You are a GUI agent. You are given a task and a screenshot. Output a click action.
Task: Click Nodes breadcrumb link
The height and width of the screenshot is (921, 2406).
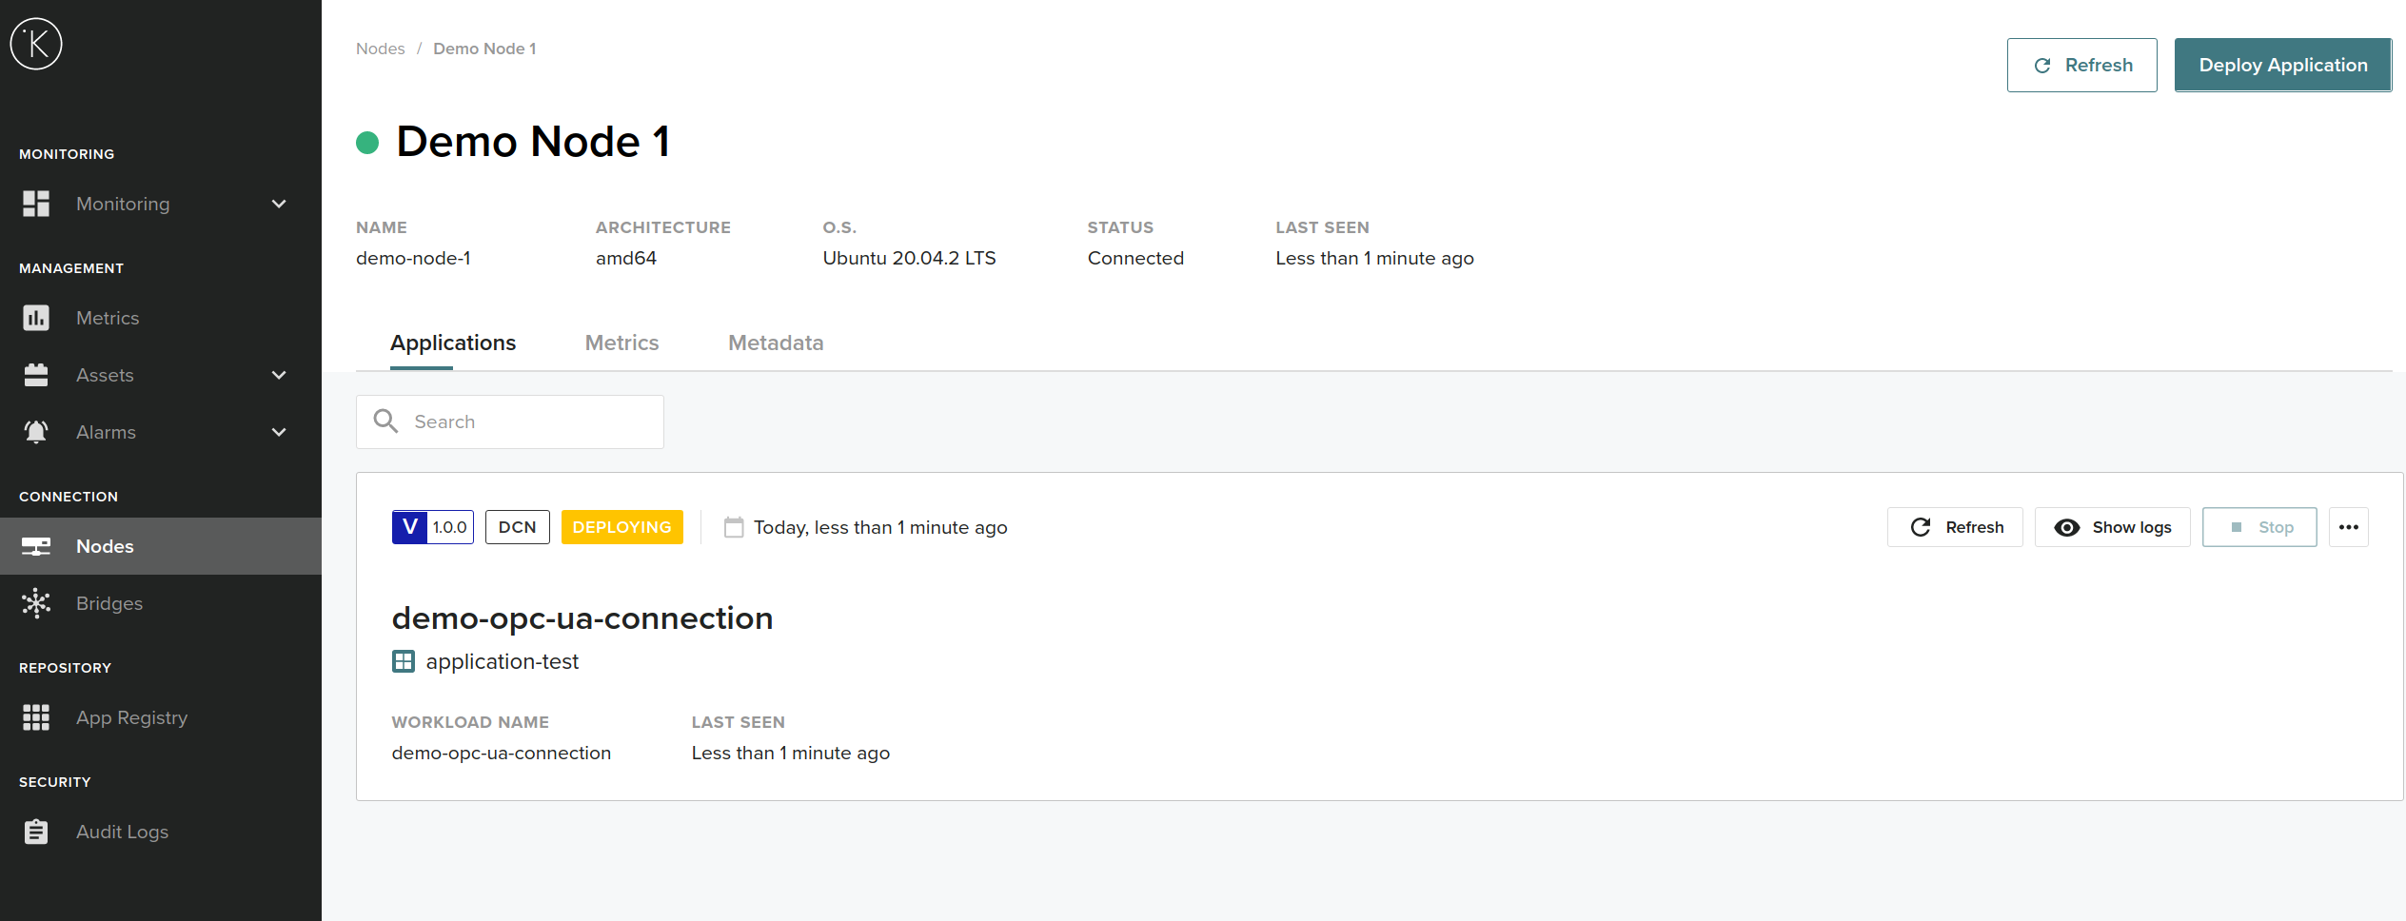[x=380, y=49]
